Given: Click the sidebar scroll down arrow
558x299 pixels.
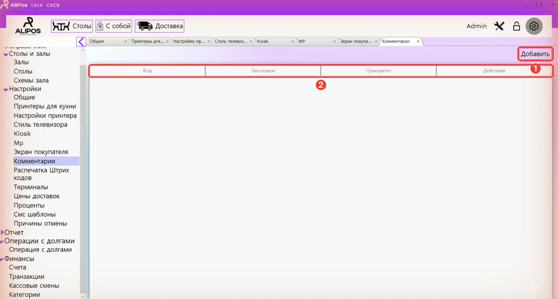Looking at the screenshot, I should point(83,296).
